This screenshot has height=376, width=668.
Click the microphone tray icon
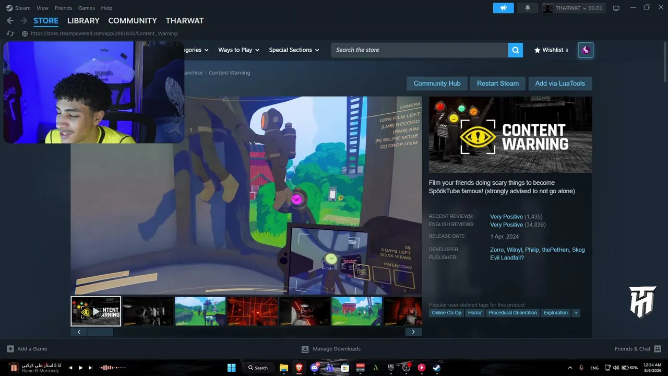[x=581, y=368]
